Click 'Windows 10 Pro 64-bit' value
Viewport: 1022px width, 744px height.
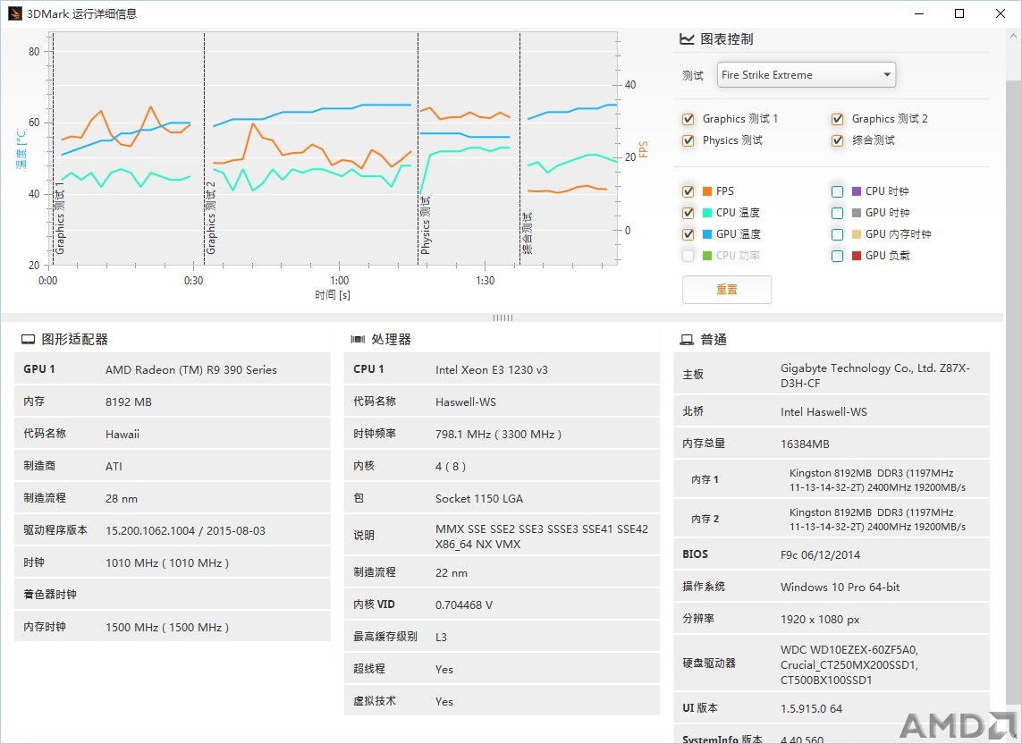[x=840, y=587]
